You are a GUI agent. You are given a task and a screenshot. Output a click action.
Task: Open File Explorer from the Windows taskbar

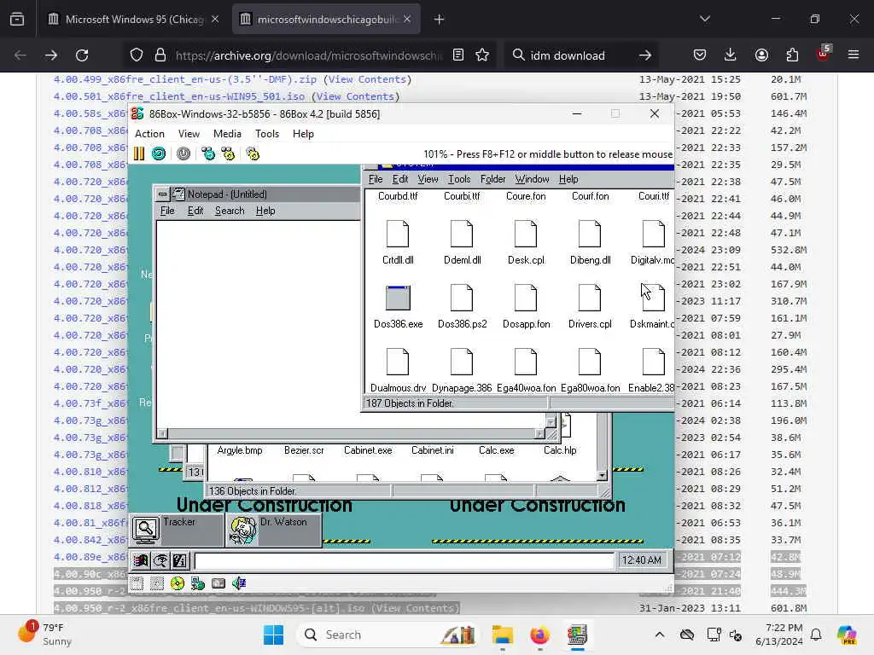click(x=502, y=635)
